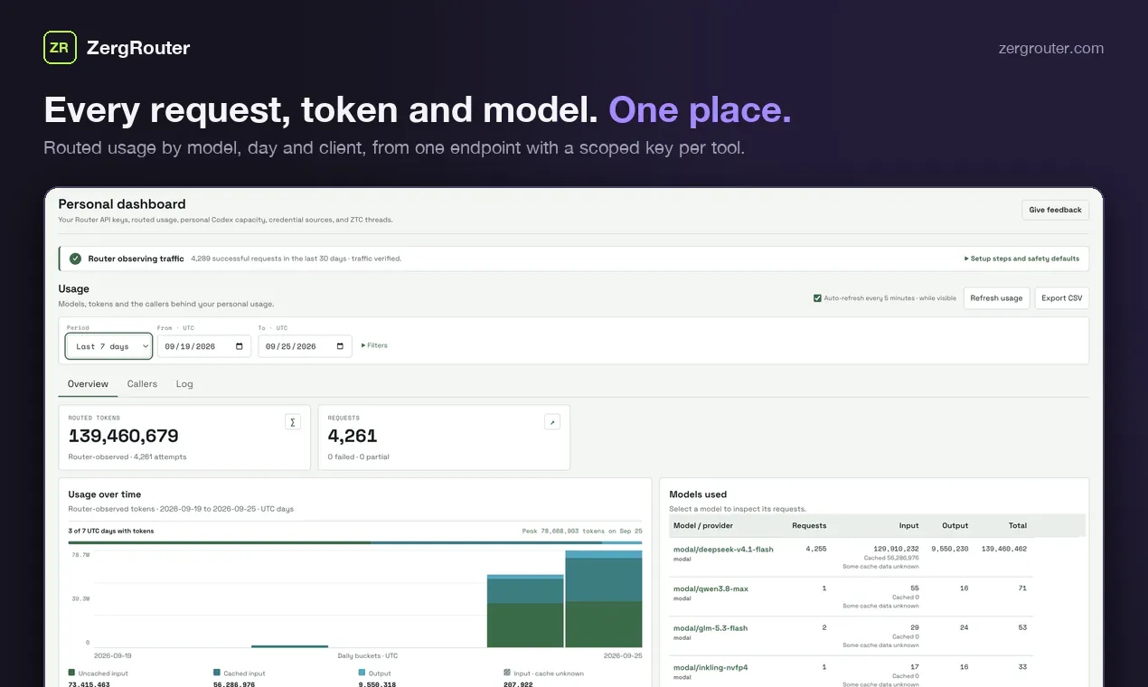Click the Give feedback button
The height and width of the screenshot is (687, 1148).
1055,210
